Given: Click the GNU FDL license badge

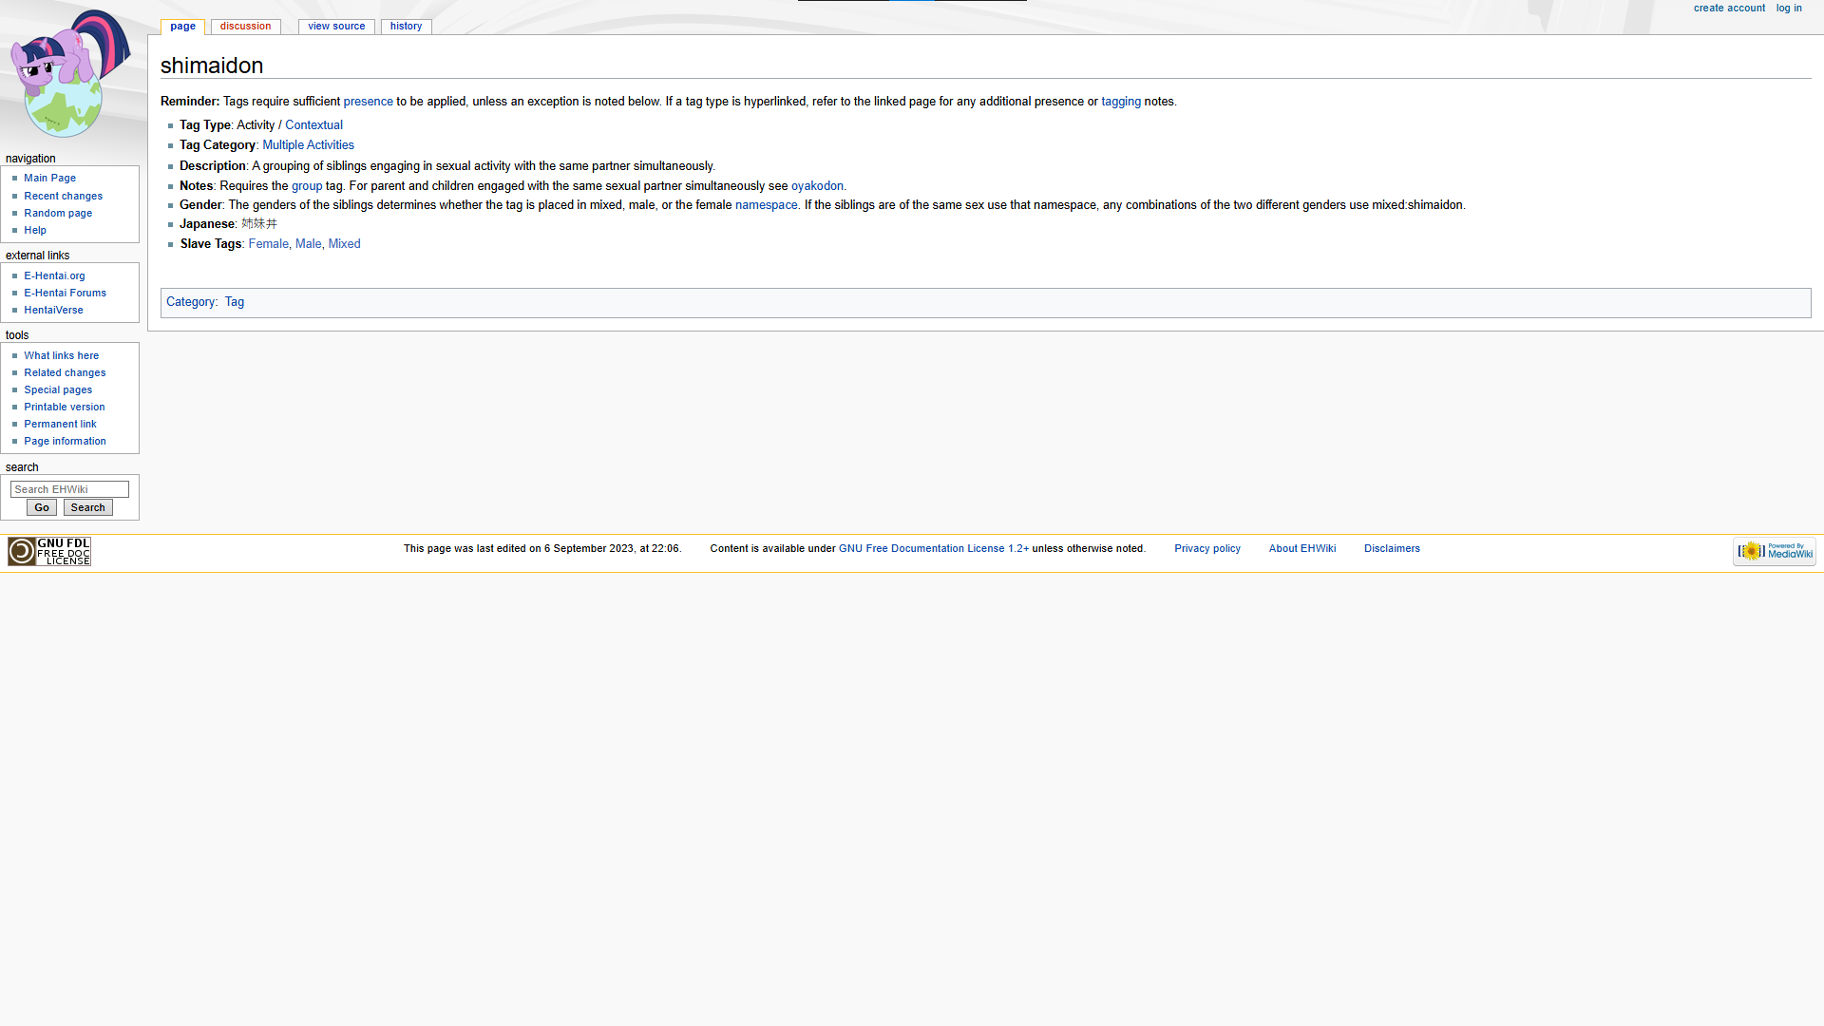Looking at the screenshot, I should click(49, 552).
